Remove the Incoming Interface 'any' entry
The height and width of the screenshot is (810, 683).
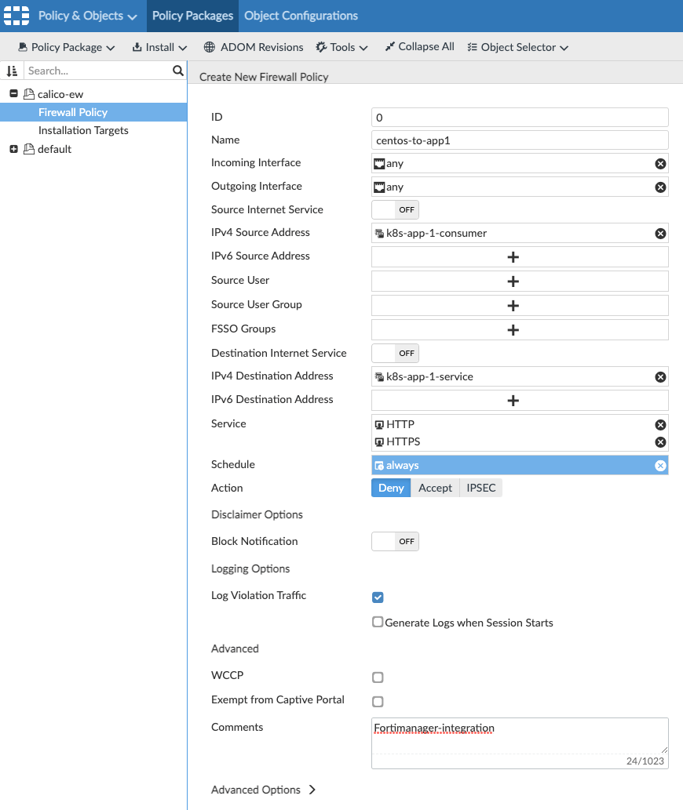tap(660, 164)
